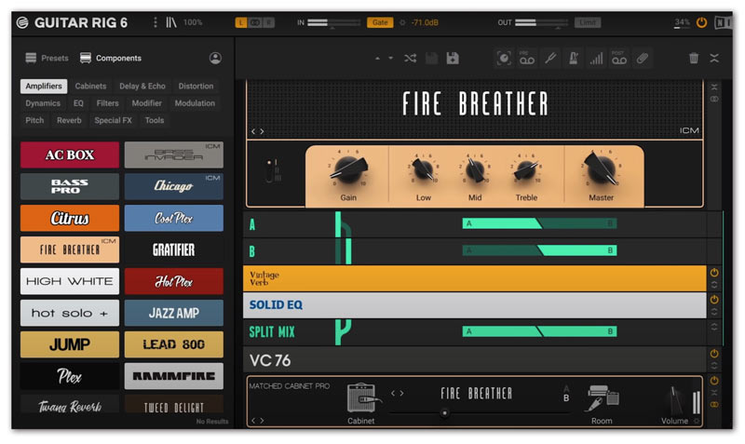The height and width of the screenshot is (444, 745).
Task: Click the Room microphone icon
Action: [x=603, y=398]
